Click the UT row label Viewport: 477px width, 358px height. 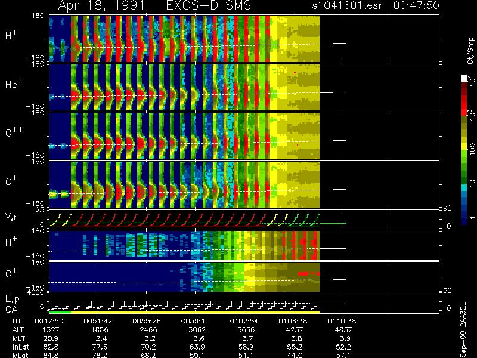(x=17, y=321)
